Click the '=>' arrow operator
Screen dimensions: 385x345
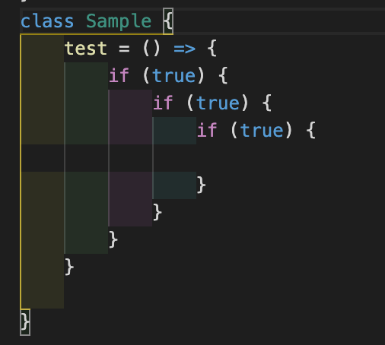pos(185,49)
